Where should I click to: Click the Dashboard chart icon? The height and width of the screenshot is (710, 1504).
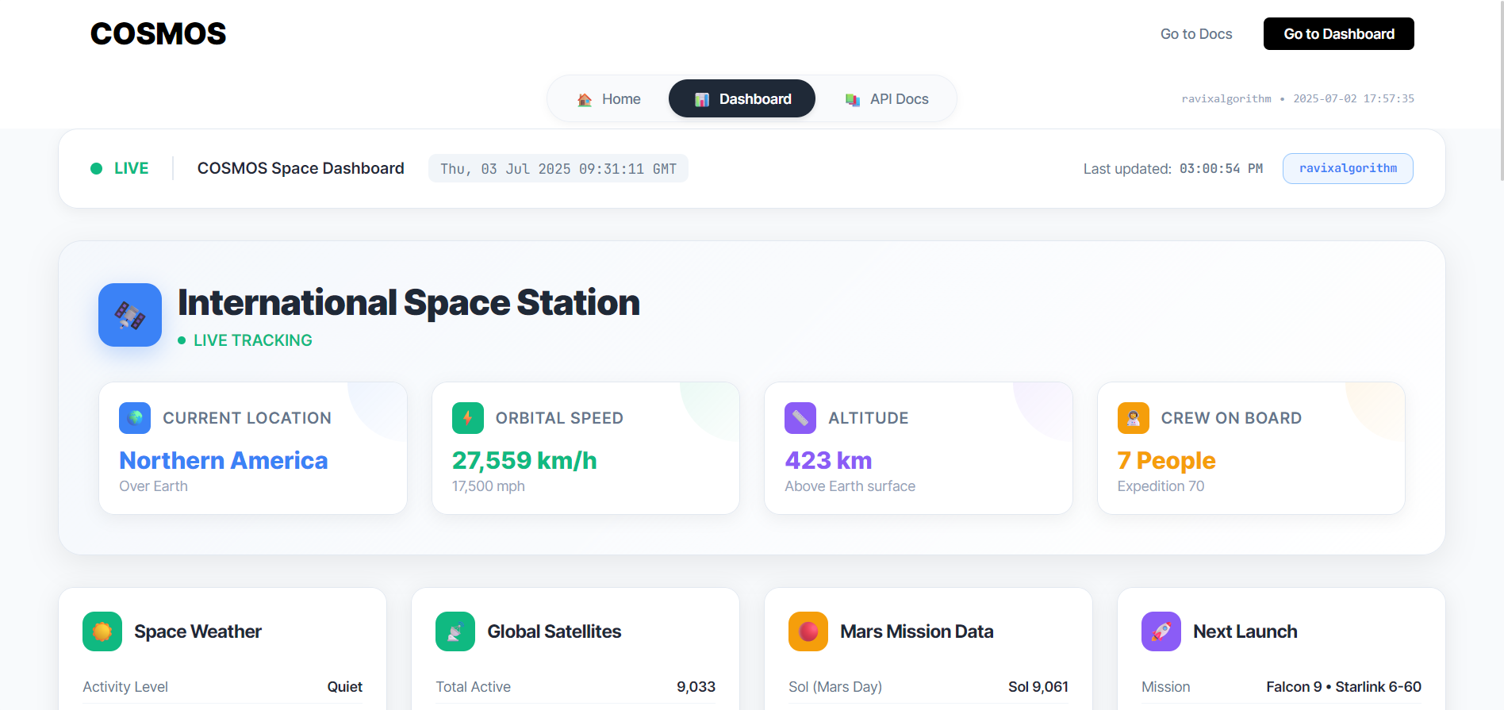click(702, 99)
